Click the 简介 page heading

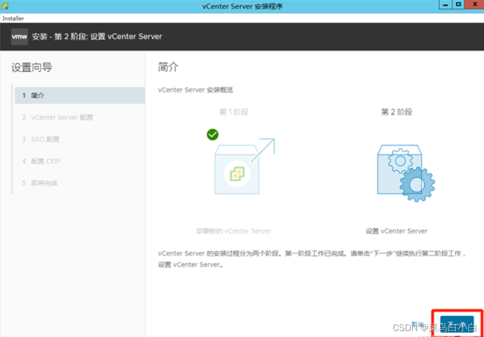point(168,67)
